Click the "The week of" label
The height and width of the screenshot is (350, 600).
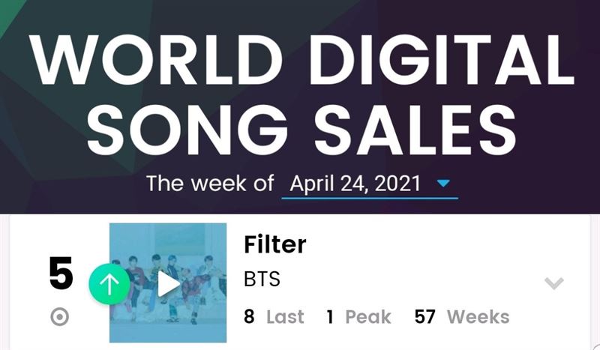(210, 183)
